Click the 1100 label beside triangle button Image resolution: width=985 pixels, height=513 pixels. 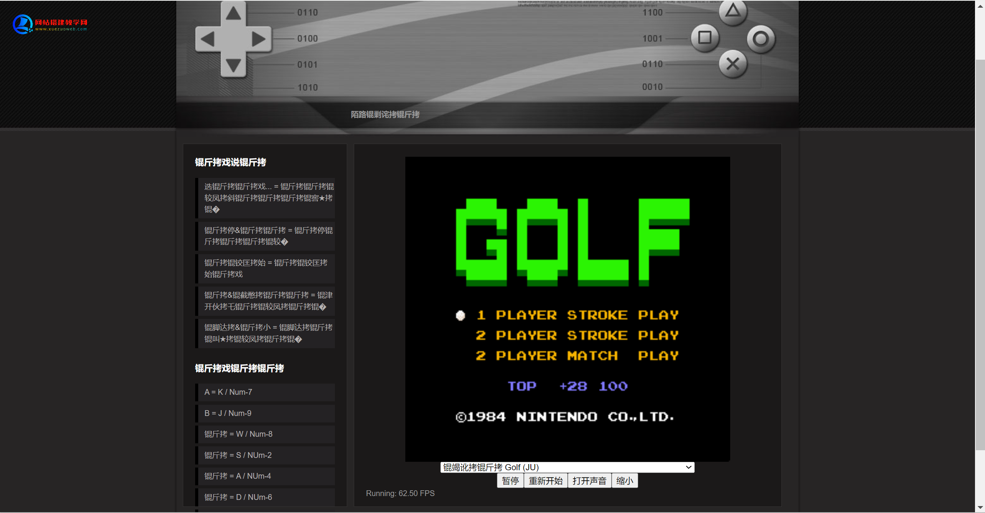pyautogui.click(x=652, y=13)
